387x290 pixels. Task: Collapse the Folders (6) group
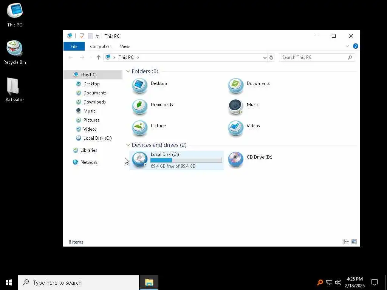[128, 71]
